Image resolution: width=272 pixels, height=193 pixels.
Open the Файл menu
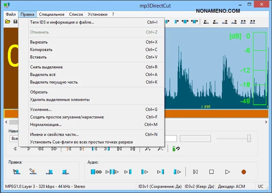(11, 14)
